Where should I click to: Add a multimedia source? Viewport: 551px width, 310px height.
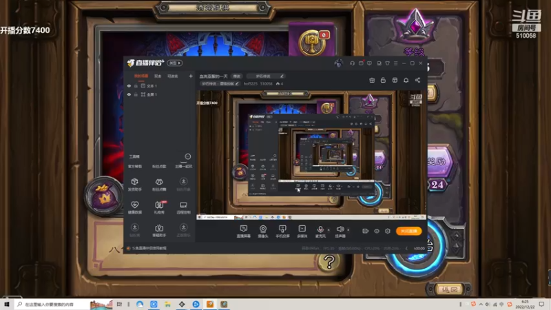point(302,231)
